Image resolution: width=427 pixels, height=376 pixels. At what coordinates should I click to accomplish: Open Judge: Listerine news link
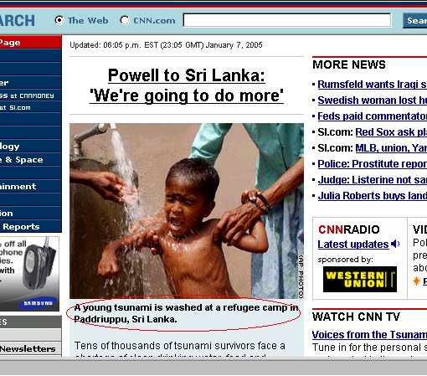click(x=373, y=179)
